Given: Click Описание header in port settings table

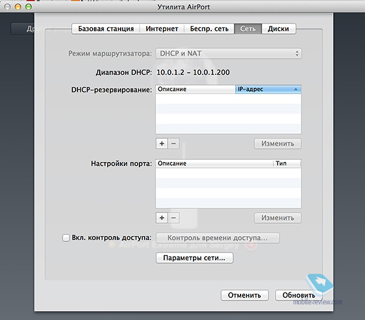Looking at the screenshot, I should [x=214, y=163].
